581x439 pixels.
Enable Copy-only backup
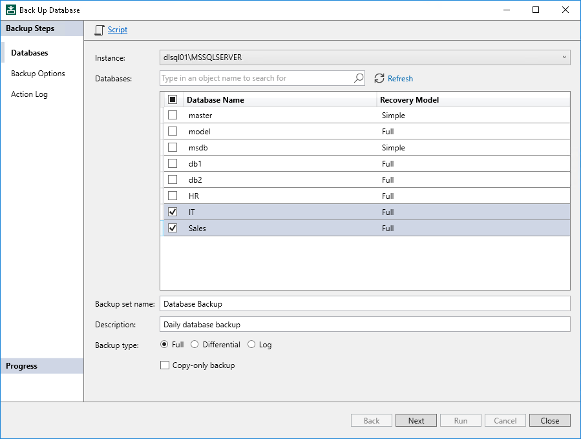pyautogui.click(x=165, y=365)
